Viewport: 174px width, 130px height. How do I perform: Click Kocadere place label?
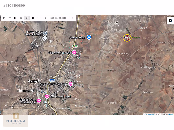22,76
